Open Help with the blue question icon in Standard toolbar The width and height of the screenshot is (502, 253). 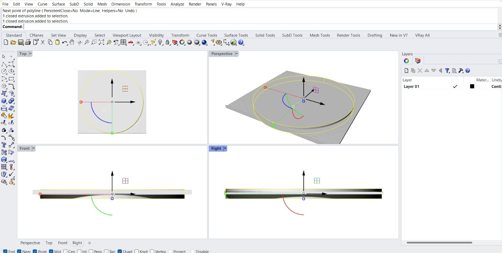(x=241, y=42)
